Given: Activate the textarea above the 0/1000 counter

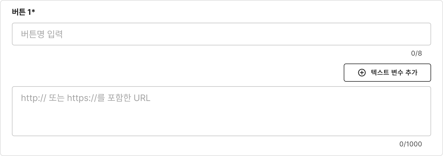Looking at the screenshot, I should point(221,111).
